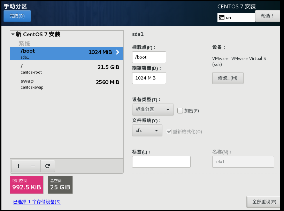Collapse the 新 CentOS 7 安装 tree
284x211 pixels.
point(13,34)
